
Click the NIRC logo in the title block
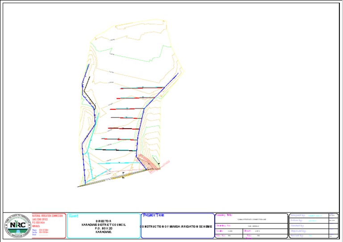click(x=18, y=226)
